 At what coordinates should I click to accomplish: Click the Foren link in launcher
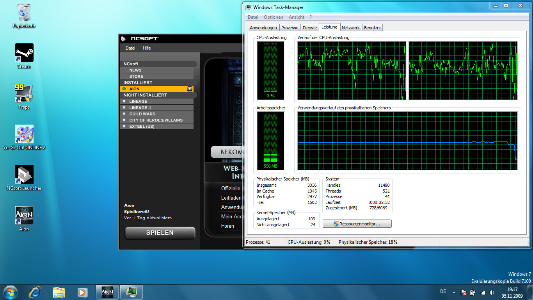point(228,226)
